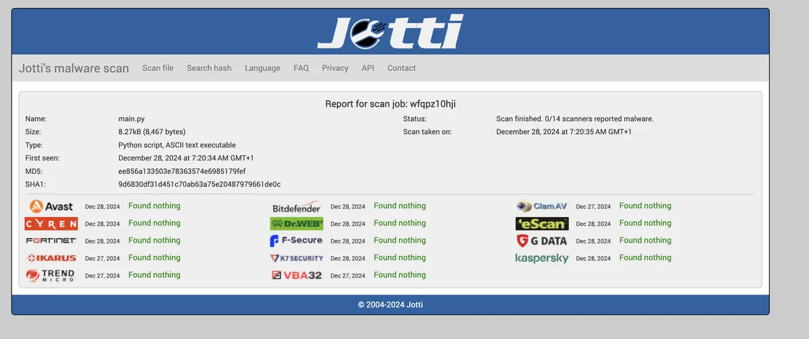This screenshot has height=339, width=809.
Task: Click the ClamAV scanner logo
Action: (542, 206)
